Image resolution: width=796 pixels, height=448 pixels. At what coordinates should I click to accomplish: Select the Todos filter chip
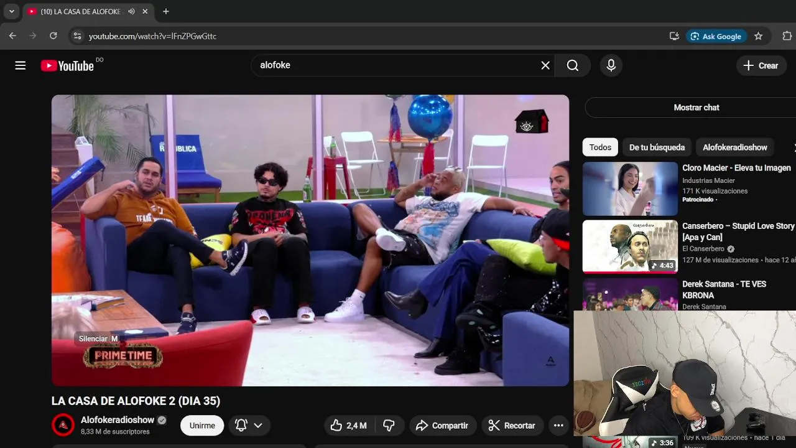click(x=600, y=147)
